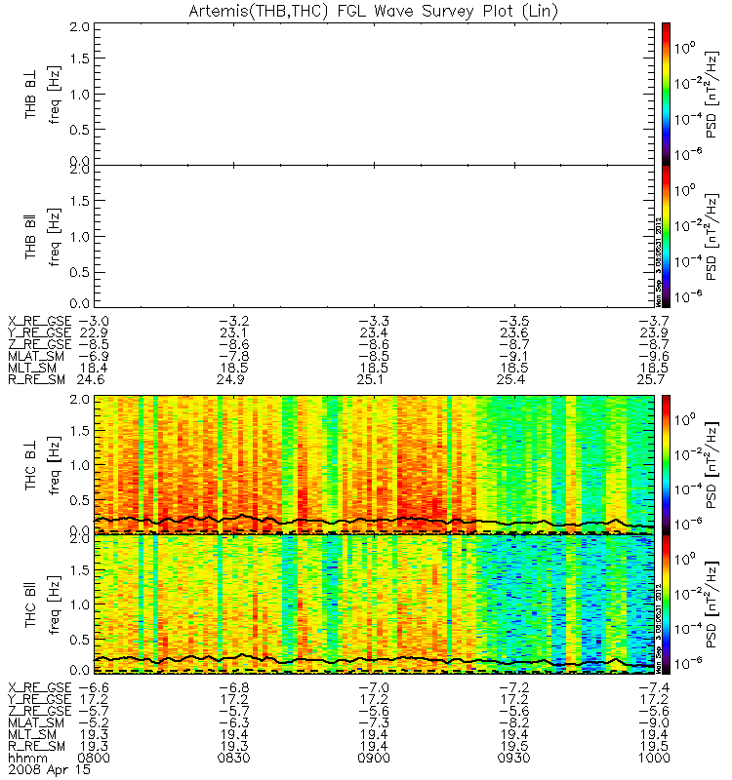Click the black trace line in THC B⊥ panel
Viewport: 732px width, 780px height.
[374, 521]
